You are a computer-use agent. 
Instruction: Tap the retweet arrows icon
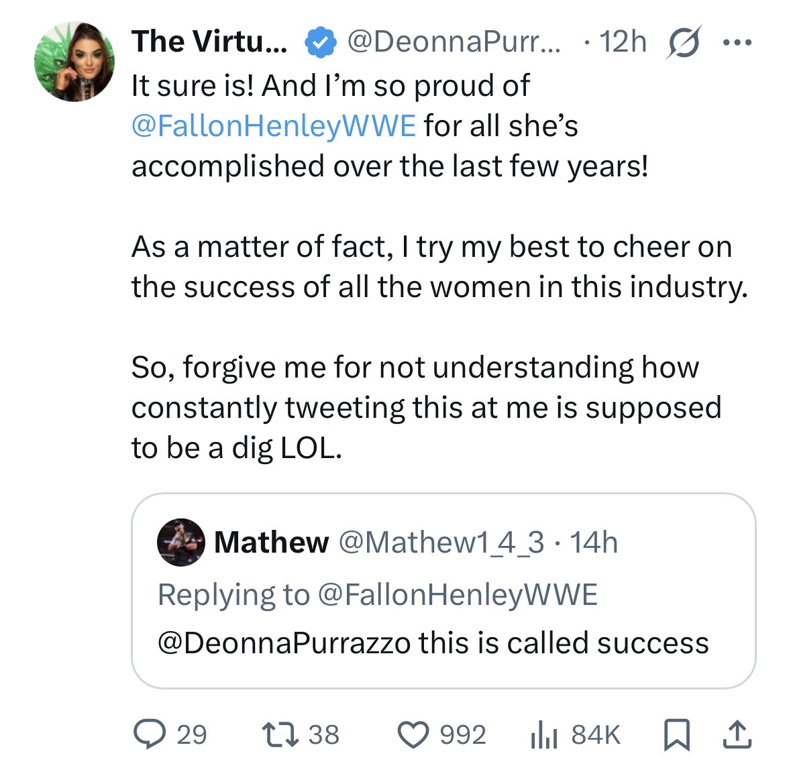(280, 734)
